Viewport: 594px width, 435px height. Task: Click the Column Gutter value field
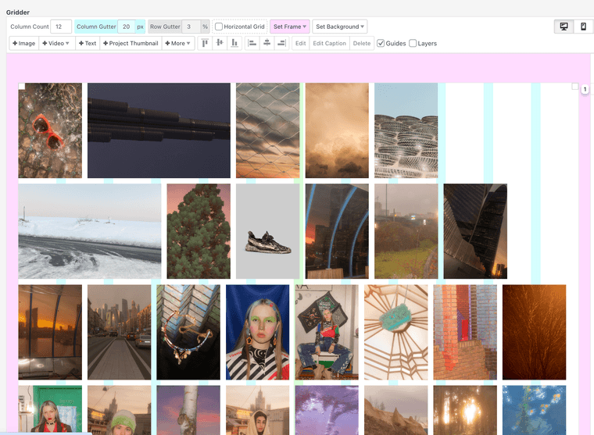click(125, 27)
